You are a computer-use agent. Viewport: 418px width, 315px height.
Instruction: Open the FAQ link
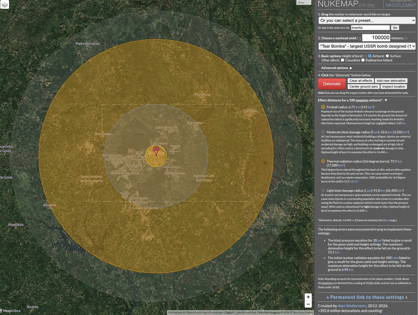coord(371,6)
